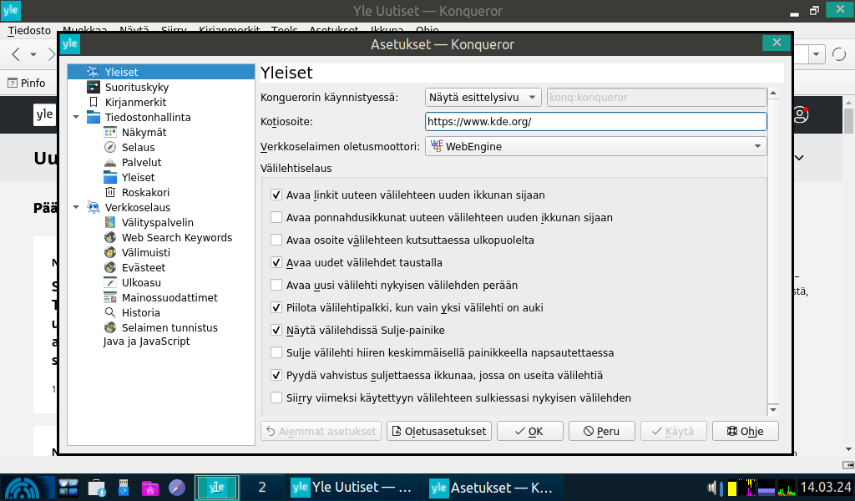This screenshot has width=855, height=501.
Task: Open Selaimen tunnistus settings
Action: 161,327
